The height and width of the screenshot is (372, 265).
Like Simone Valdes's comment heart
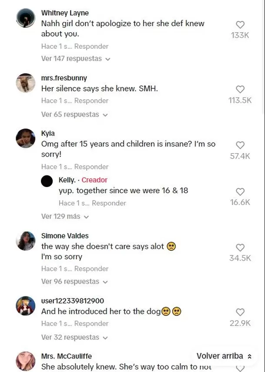[240, 248]
